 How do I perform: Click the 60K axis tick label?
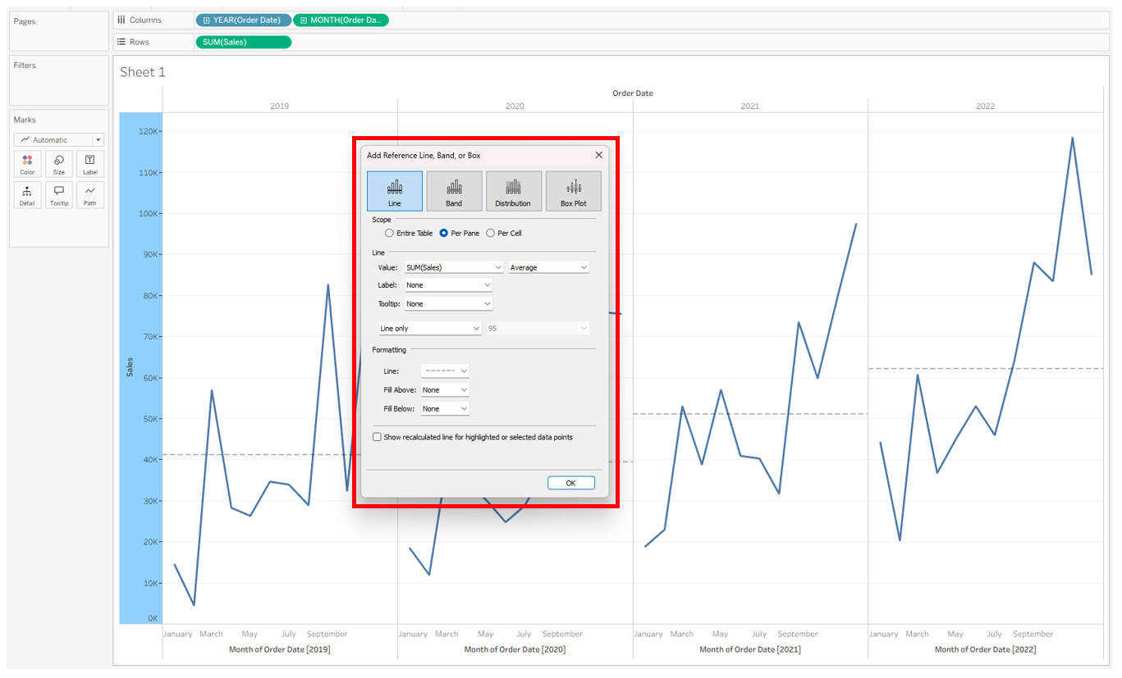point(149,378)
